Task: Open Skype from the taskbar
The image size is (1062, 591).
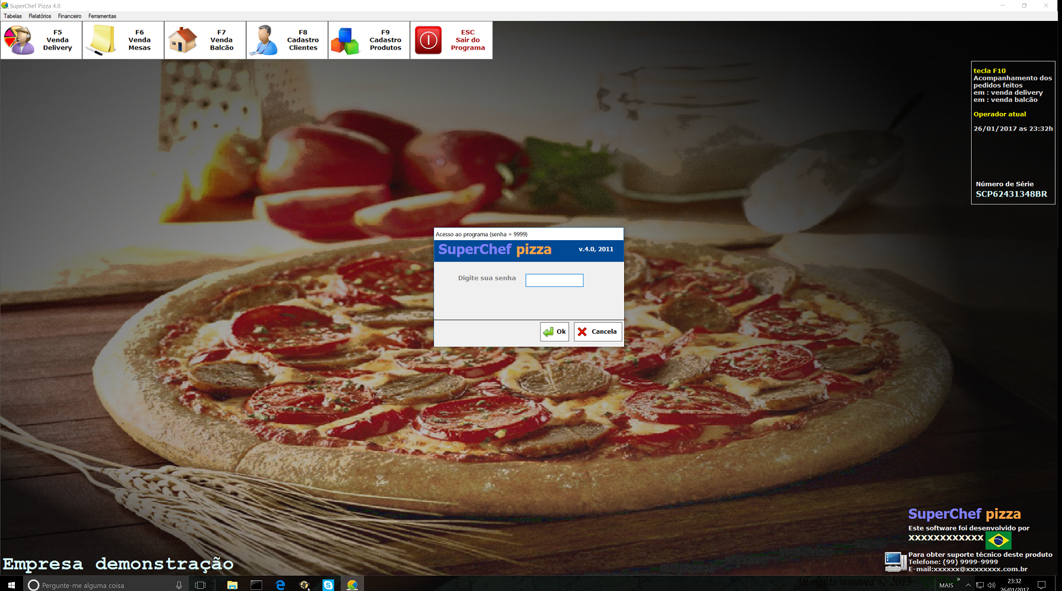Action: pyautogui.click(x=328, y=585)
